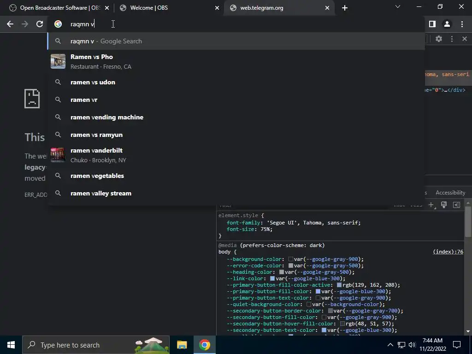The image size is (472, 354).
Task: Choose 'ramen vanderbilt' Chuko suggestion
Action: click(x=236, y=155)
